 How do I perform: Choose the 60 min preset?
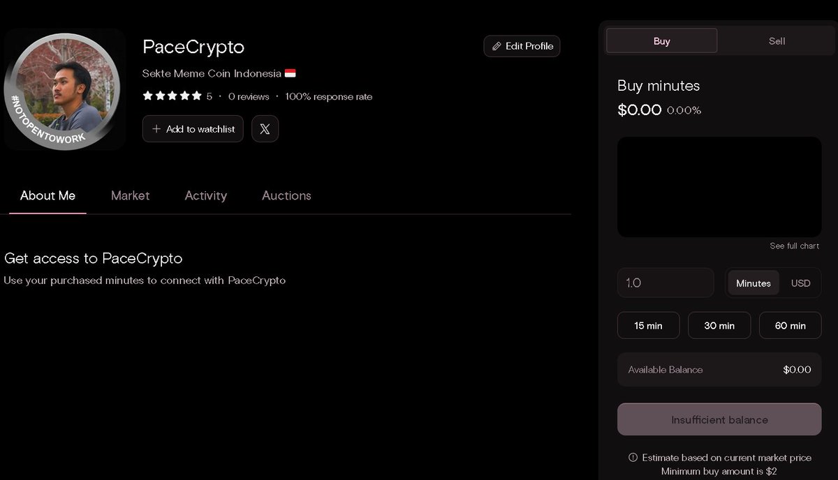click(790, 326)
